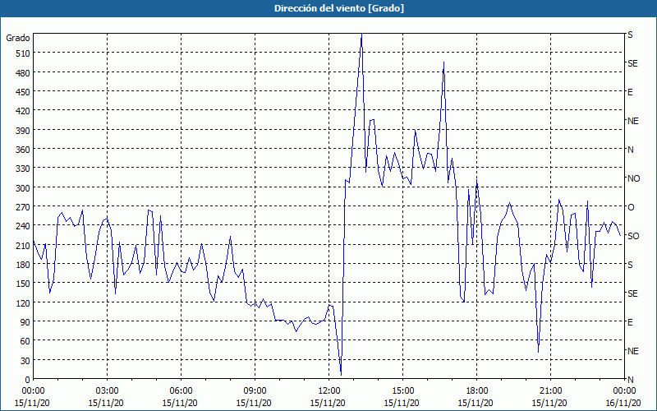Click the NO compass direction label

tap(633, 178)
